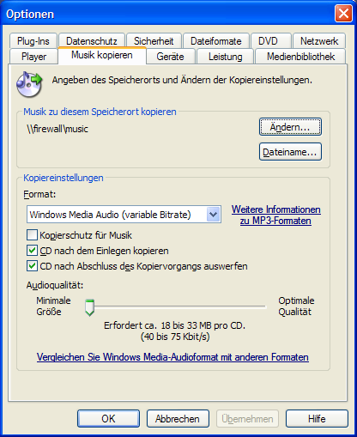
Task: Show the Medienbibliothek tab
Action: 300,57
